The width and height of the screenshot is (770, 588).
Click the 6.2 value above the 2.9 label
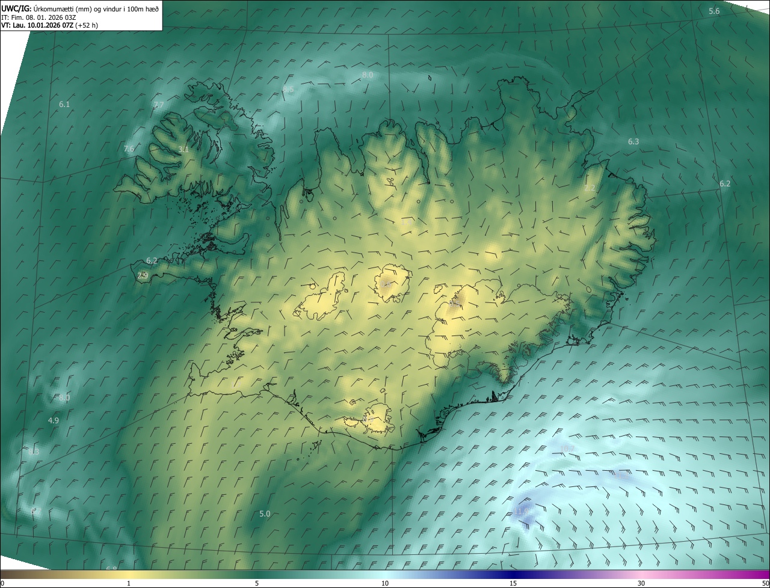(x=152, y=260)
